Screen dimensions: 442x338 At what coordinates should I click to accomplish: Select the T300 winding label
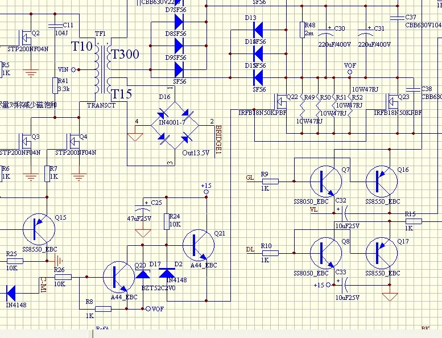(126, 54)
